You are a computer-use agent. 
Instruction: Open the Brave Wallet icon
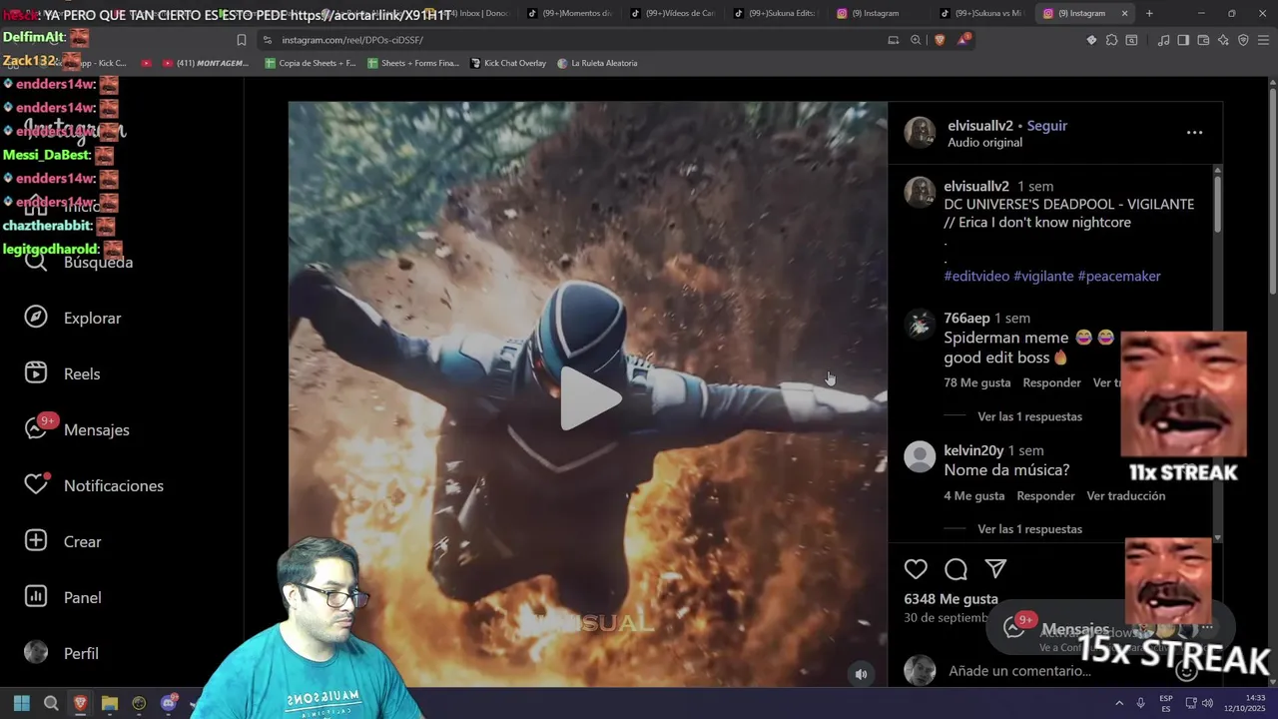pyautogui.click(x=1203, y=40)
